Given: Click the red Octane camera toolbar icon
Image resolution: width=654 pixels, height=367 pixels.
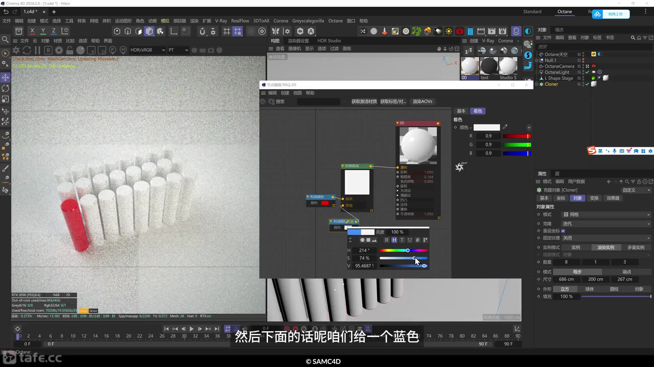Looking at the screenshot, I should (460, 31).
